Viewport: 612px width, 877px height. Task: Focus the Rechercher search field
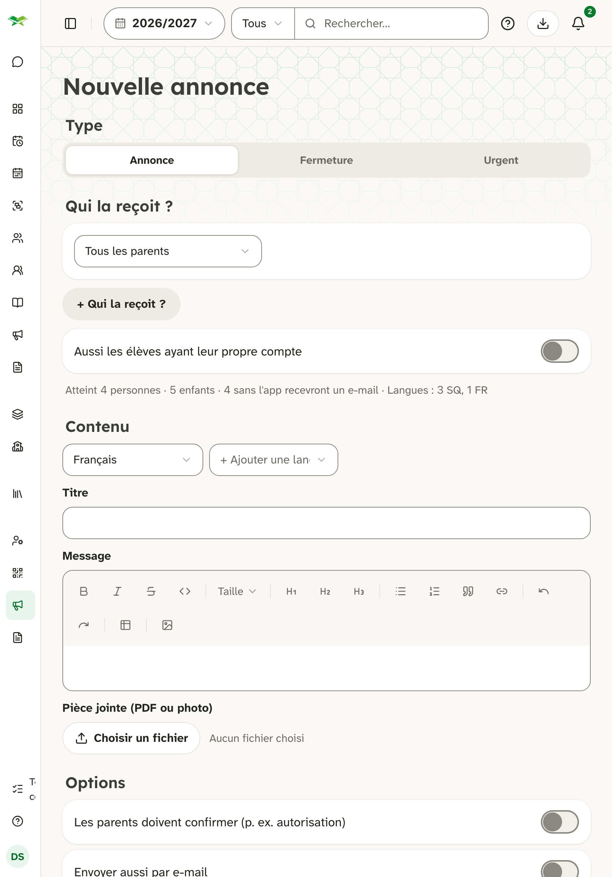(x=391, y=24)
